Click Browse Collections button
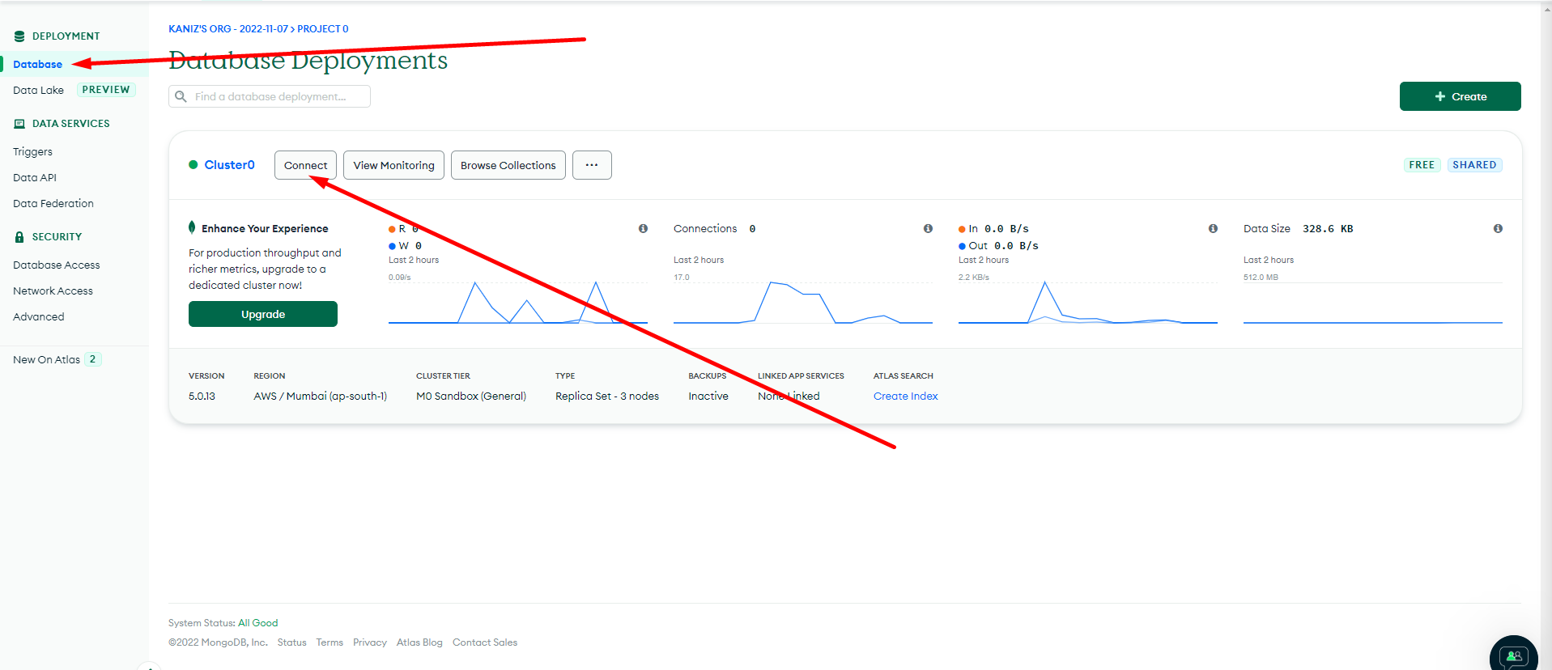The image size is (1552, 670). click(508, 165)
